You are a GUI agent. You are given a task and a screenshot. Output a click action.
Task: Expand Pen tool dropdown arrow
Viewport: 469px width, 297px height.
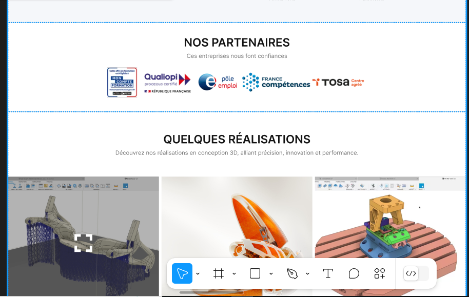307,274
